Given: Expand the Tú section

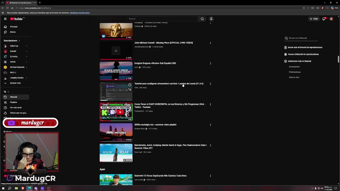Looking at the screenshot, I should (6, 92).
